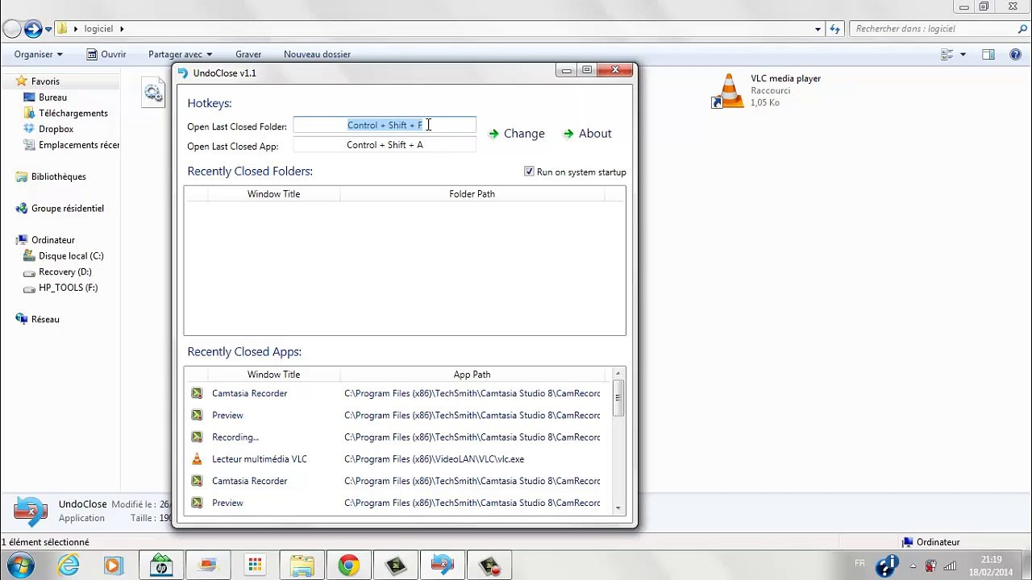Open Explorer help with the question mark icon
The width and height of the screenshot is (1032, 580).
pyautogui.click(x=1016, y=54)
